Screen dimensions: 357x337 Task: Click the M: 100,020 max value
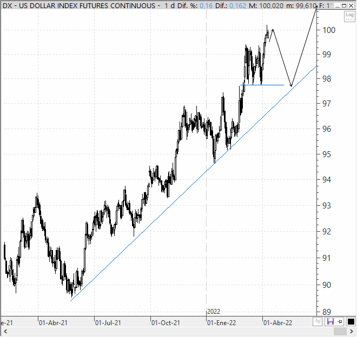point(267,5)
